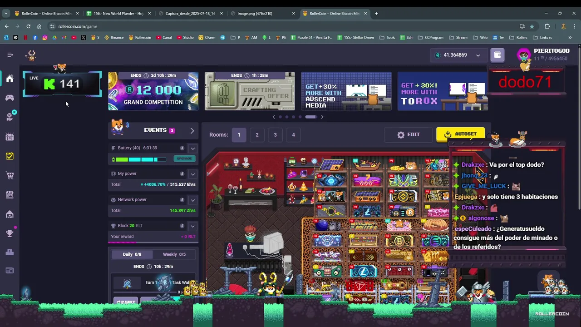581x327 pixels.
Task: Bookmark this page with star icon
Action: [532, 26]
